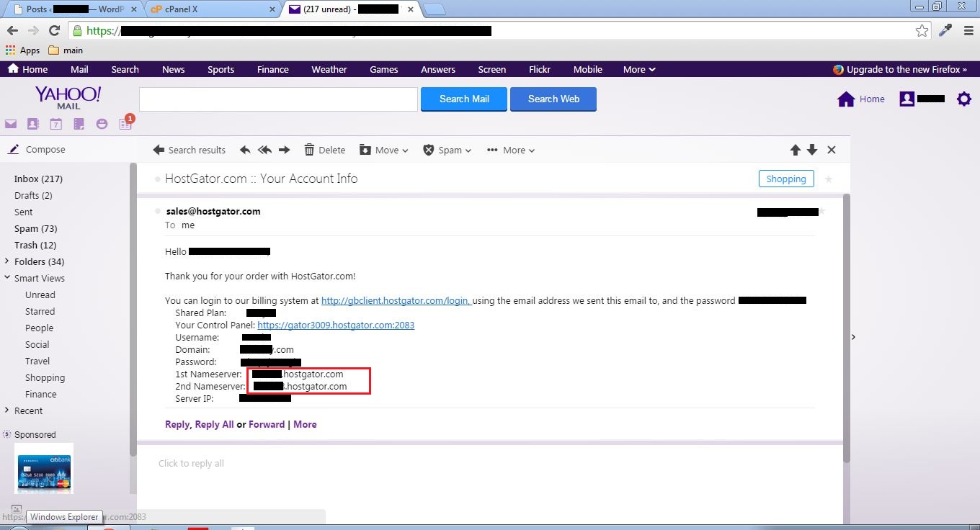Open the Messenger smiley icon
This screenshot has width=980, height=530.
tap(102, 124)
